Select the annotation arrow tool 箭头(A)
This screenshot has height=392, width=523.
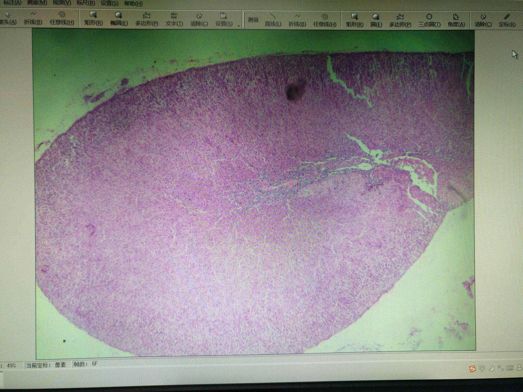pyautogui.click(x=8, y=18)
